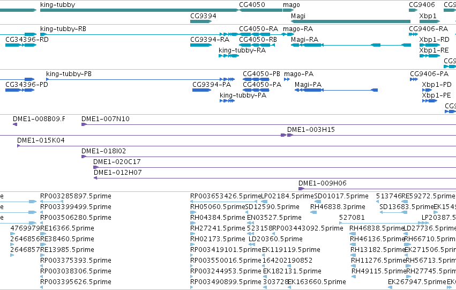Select the DME1-007N10 clone start arrow

(x=84, y=124)
